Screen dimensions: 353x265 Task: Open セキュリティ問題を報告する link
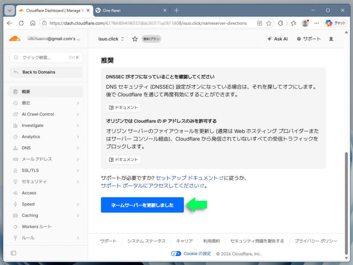coord(257,241)
